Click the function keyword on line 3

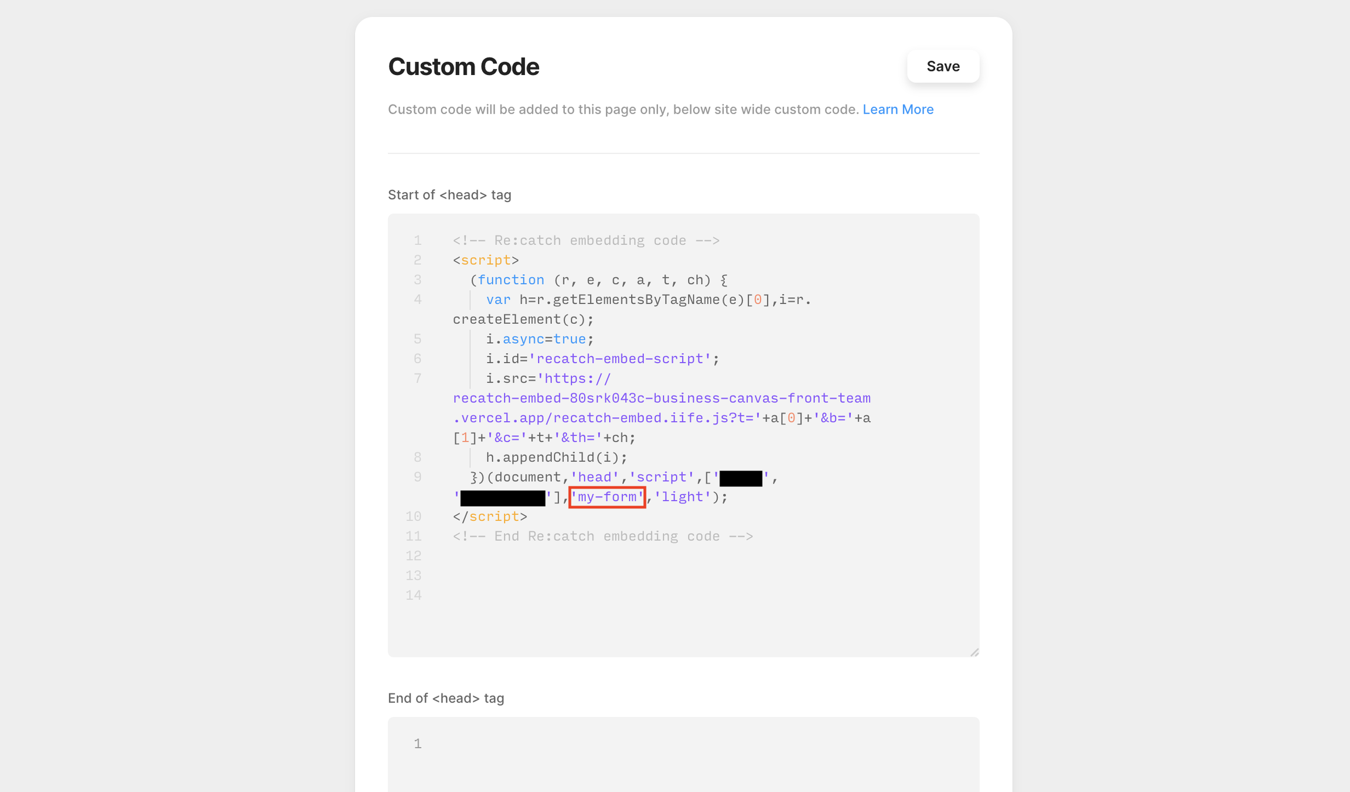pos(510,280)
